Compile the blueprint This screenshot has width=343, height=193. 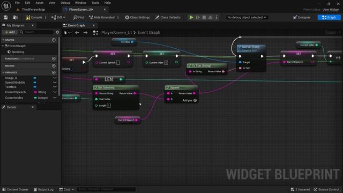(x=34, y=17)
